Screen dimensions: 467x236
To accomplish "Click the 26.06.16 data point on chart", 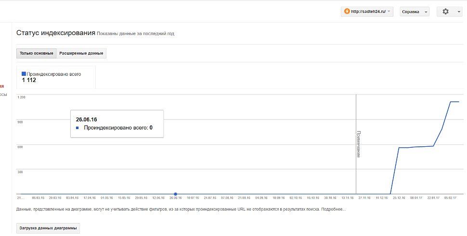I will pos(175,194).
